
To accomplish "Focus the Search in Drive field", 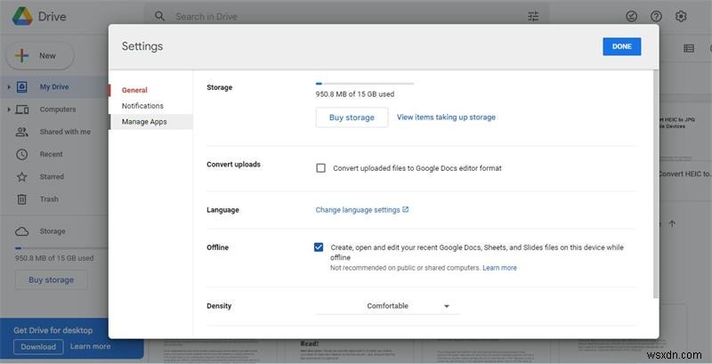I will 347,16.
